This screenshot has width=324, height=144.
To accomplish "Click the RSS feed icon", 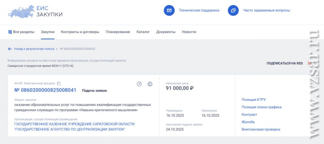I will 309,63.
